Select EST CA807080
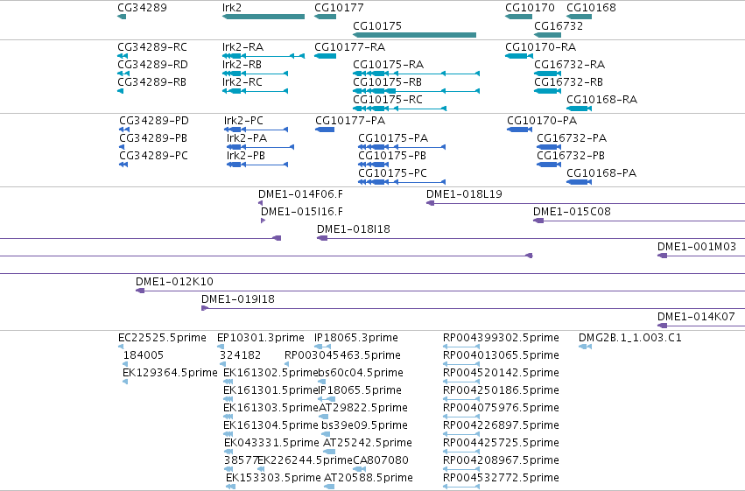This screenshot has width=745, height=491. coord(381,460)
